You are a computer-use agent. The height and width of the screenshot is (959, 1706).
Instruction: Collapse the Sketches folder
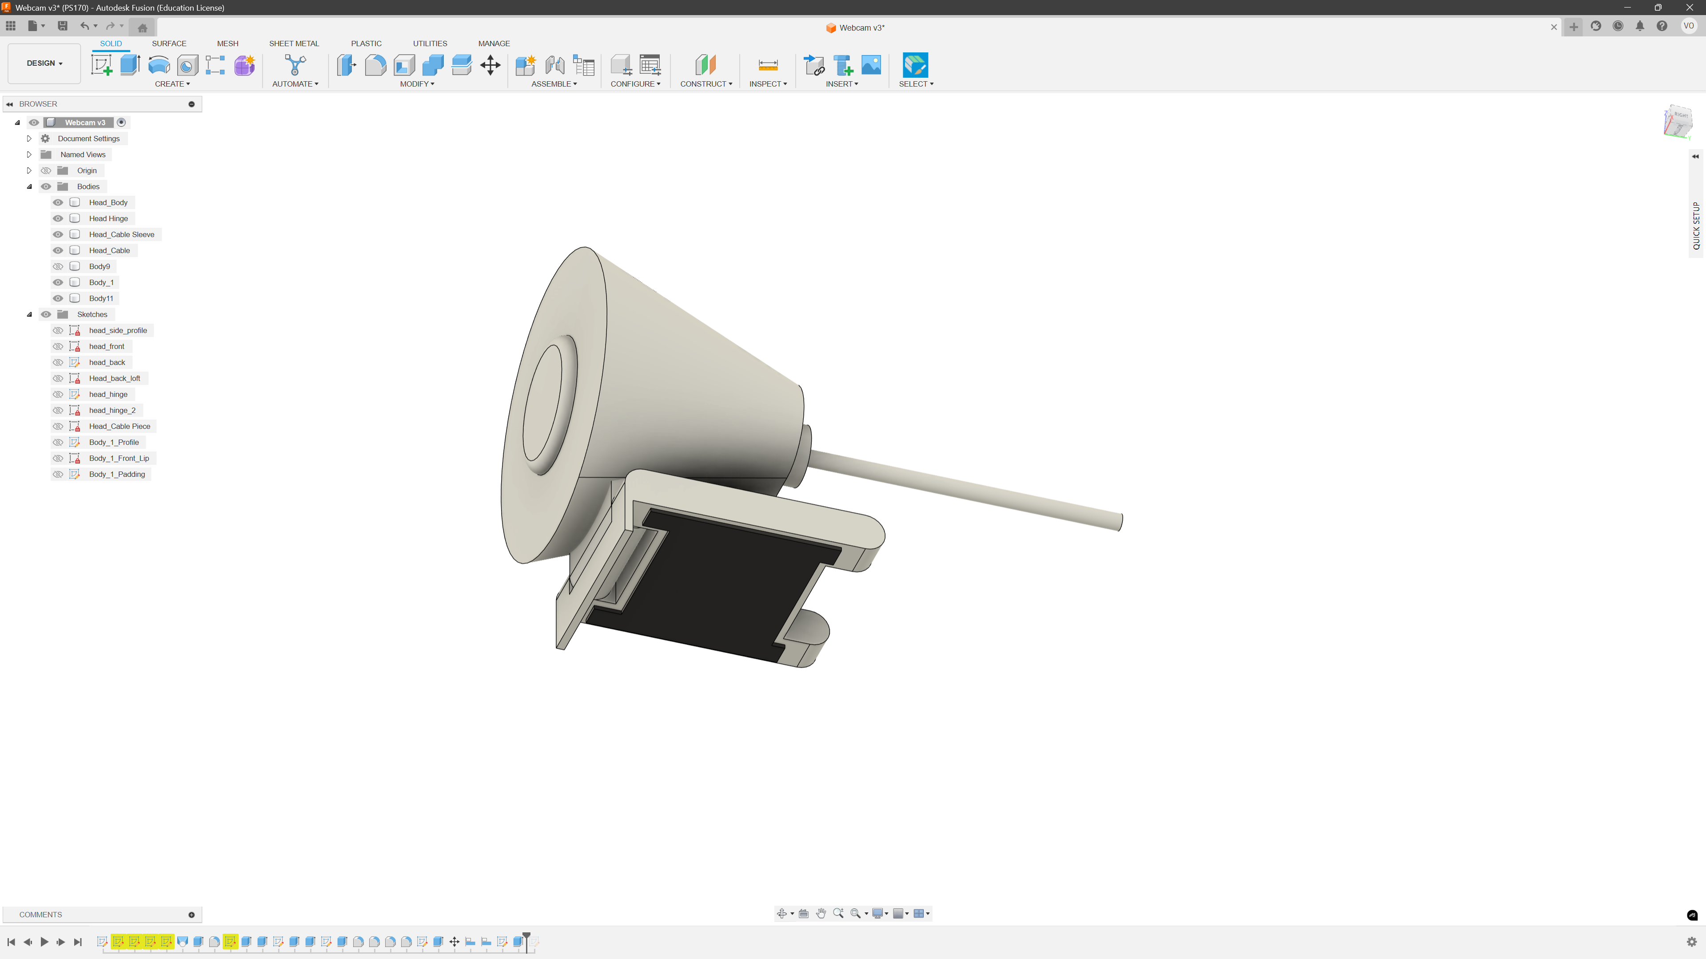[x=29, y=314]
